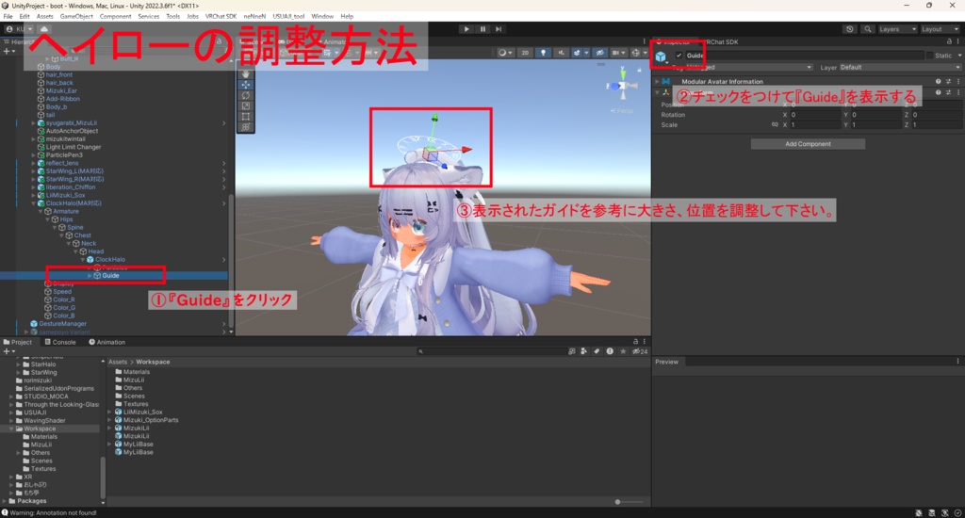Viewport: 965px width, 518px height.
Task: Open the cloud services icon
Action: click(44, 29)
